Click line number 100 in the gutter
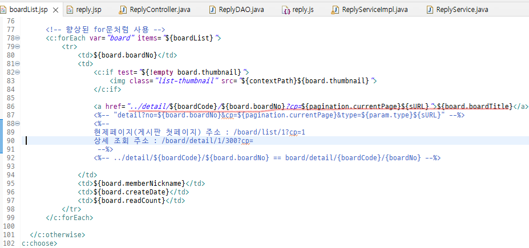 [9, 226]
